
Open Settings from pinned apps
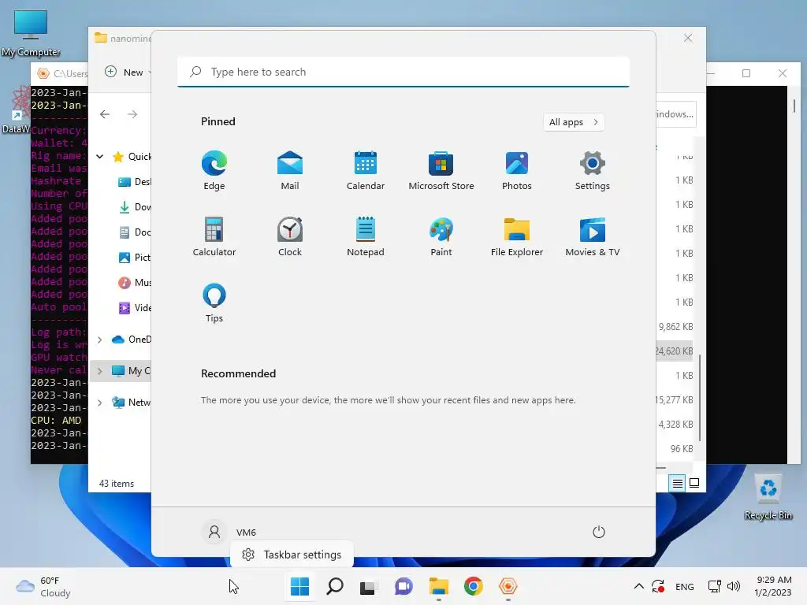click(593, 170)
